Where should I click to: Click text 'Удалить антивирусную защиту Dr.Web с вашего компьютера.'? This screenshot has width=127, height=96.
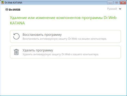pos(61,54)
